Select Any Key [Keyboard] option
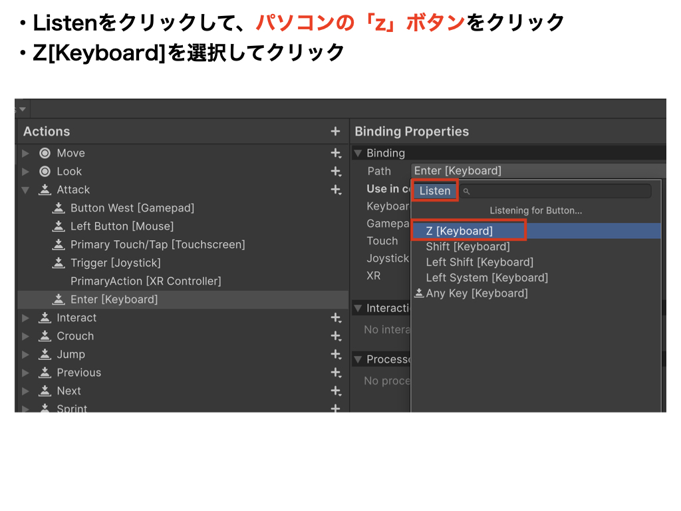 [476, 293]
